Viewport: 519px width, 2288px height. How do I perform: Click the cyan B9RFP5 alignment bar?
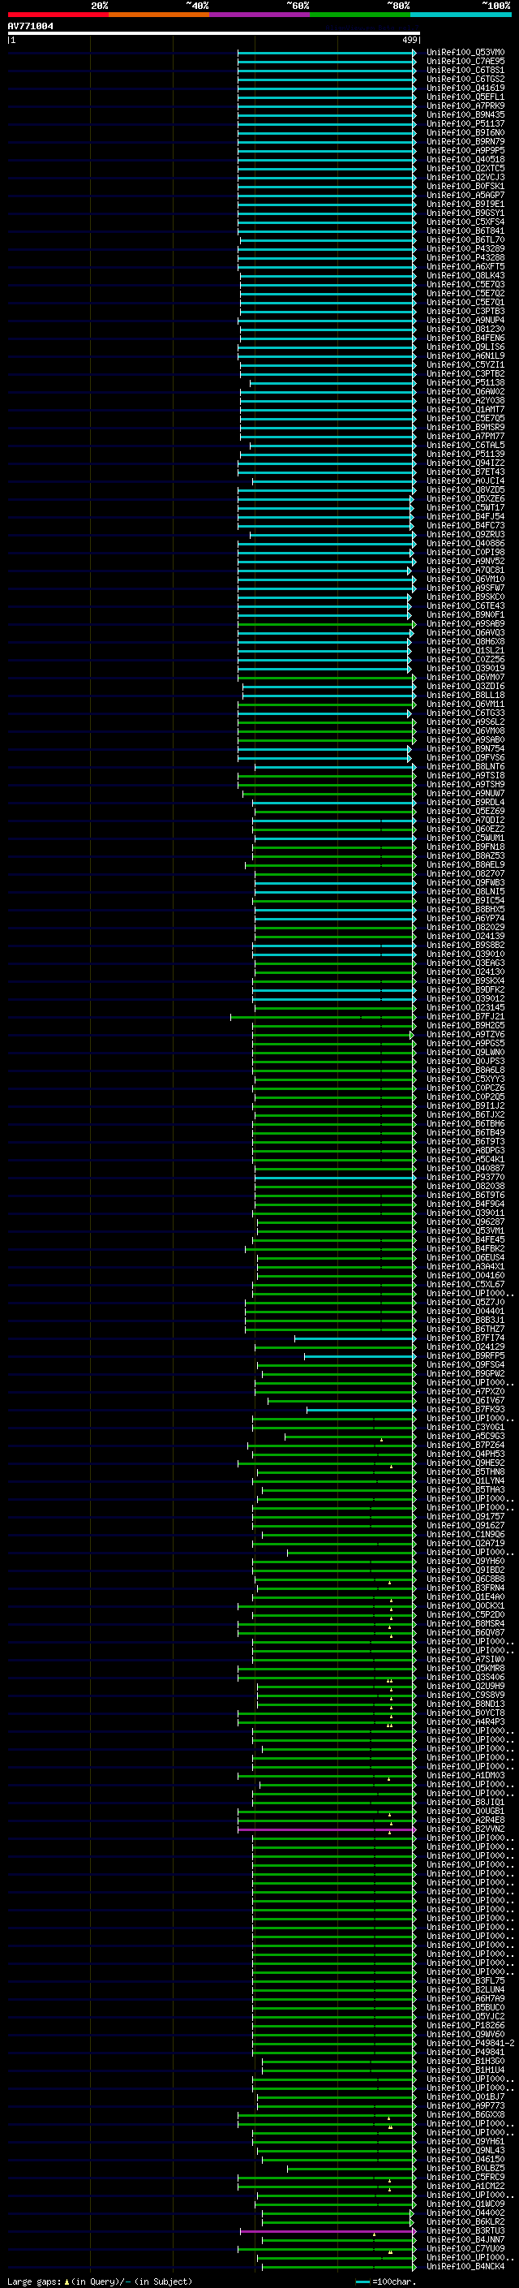(360, 1356)
